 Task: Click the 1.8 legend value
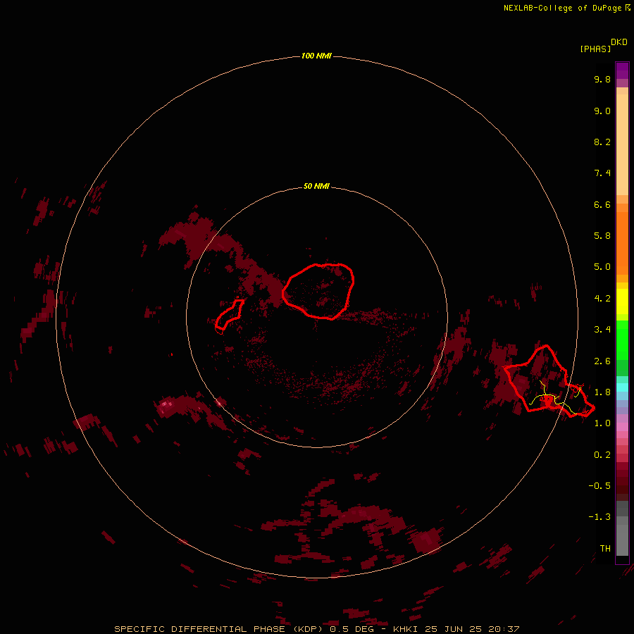click(602, 392)
